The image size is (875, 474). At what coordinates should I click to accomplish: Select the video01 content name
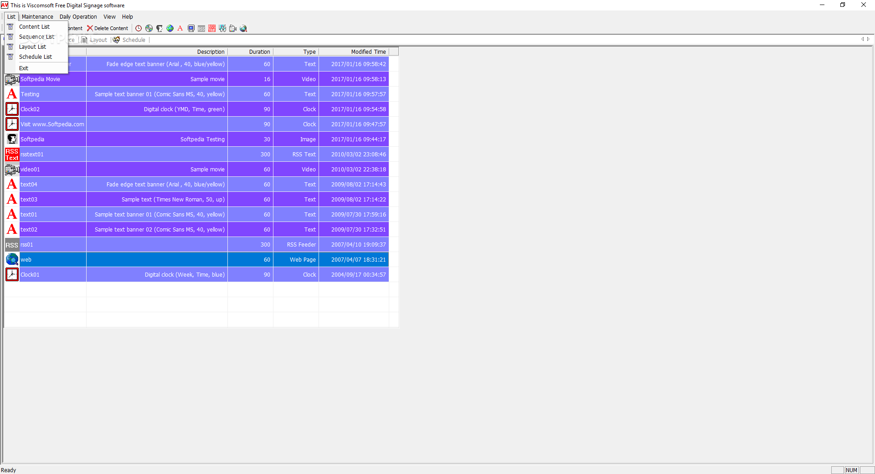click(x=53, y=170)
